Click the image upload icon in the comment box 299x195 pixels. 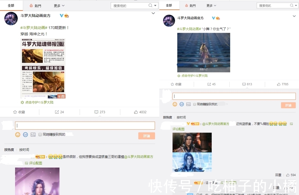coord(33,134)
